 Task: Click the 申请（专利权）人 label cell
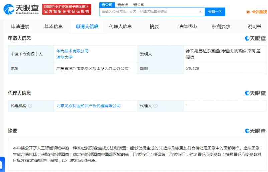point(31,54)
